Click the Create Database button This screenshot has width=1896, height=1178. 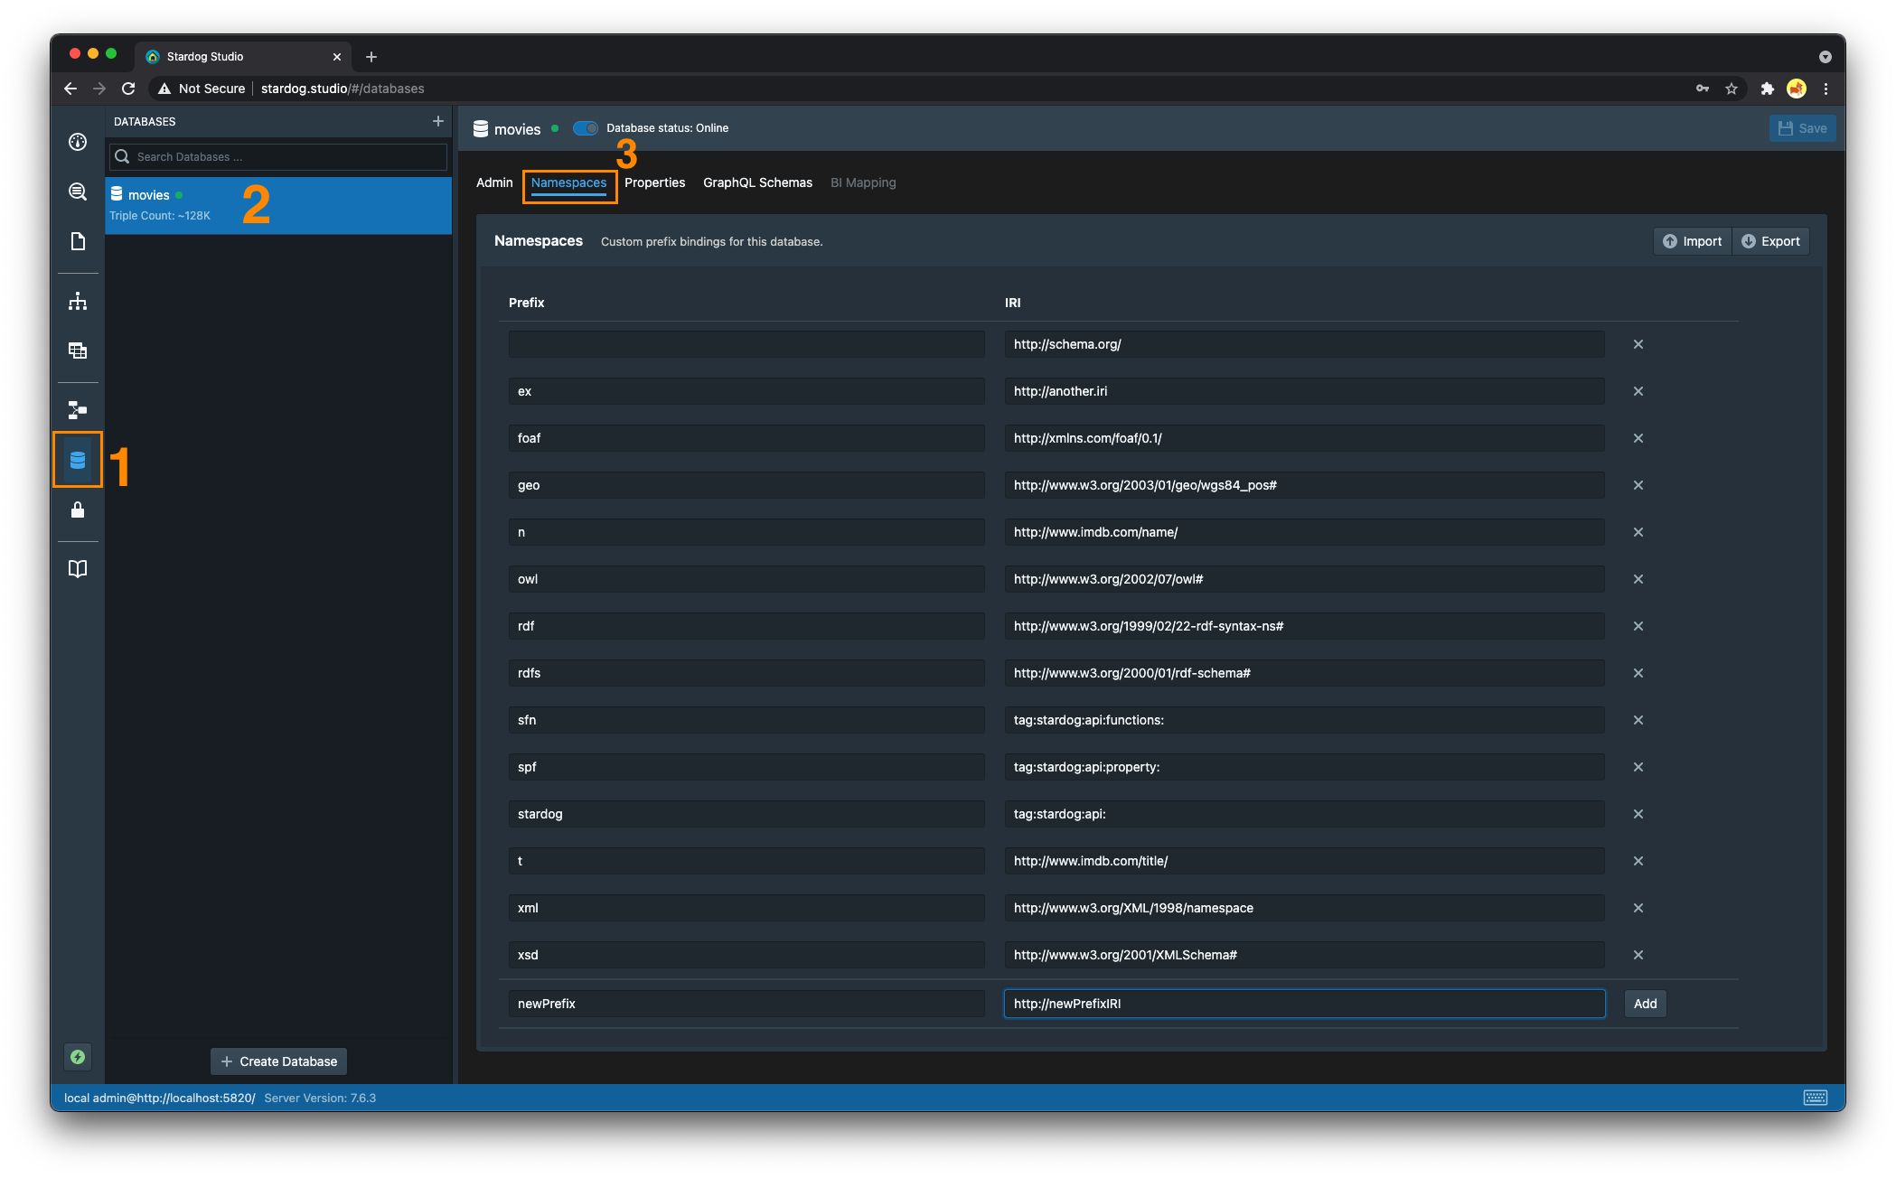[278, 1061]
